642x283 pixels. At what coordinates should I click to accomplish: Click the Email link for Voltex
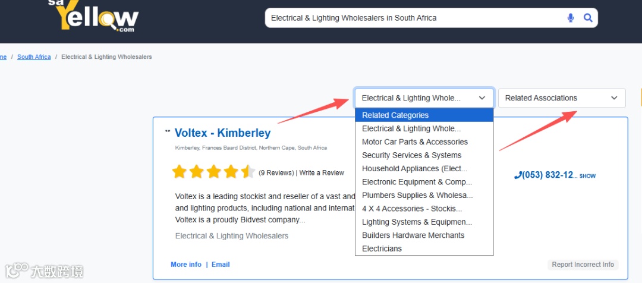coord(221,265)
